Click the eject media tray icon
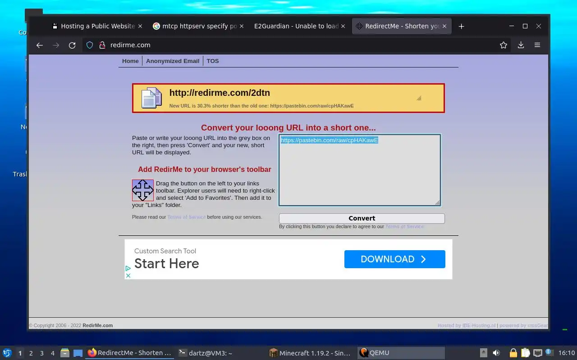577x360 pixels. click(484, 353)
